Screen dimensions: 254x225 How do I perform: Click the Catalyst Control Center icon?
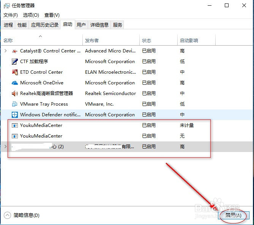(14, 51)
